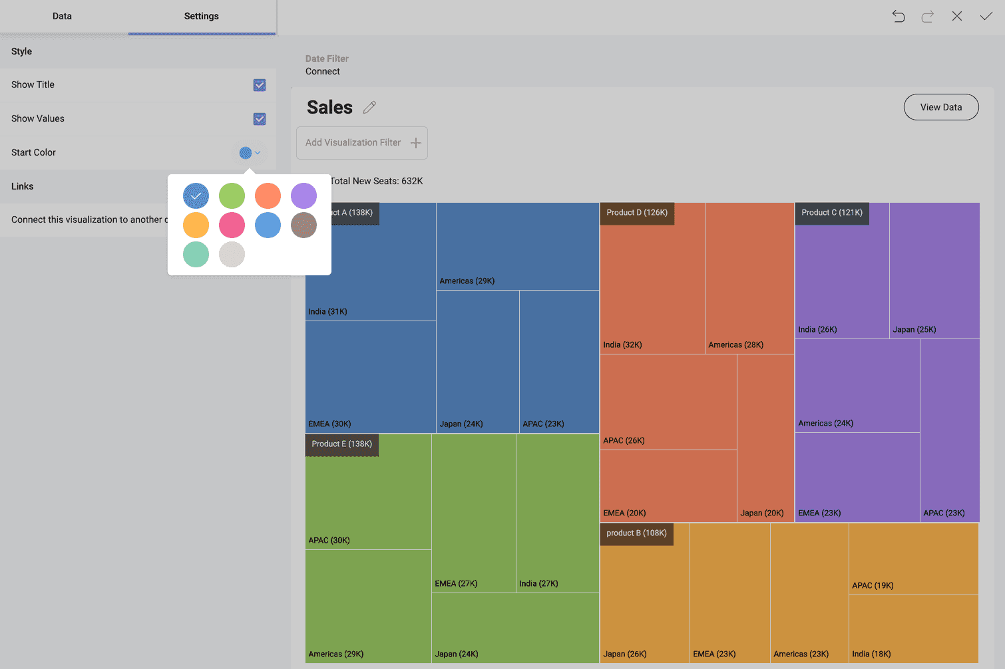Click the Date Filter label
Screen dimensions: 1005x669
click(x=327, y=59)
